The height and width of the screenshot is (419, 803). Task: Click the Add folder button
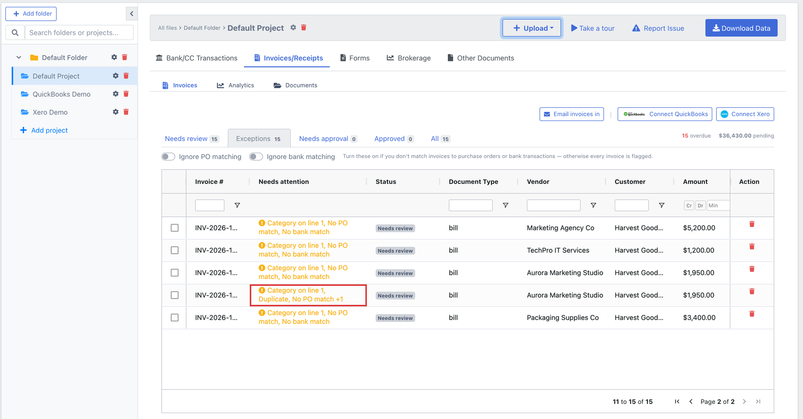(31, 14)
